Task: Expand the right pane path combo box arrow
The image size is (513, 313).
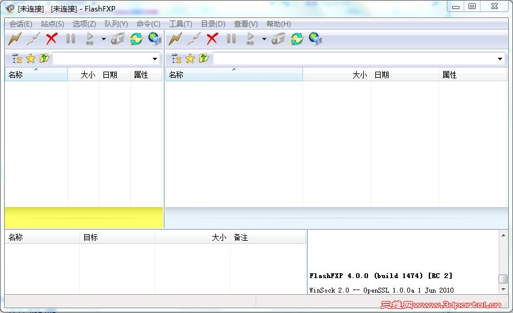Action: pyautogui.click(x=500, y=59)
